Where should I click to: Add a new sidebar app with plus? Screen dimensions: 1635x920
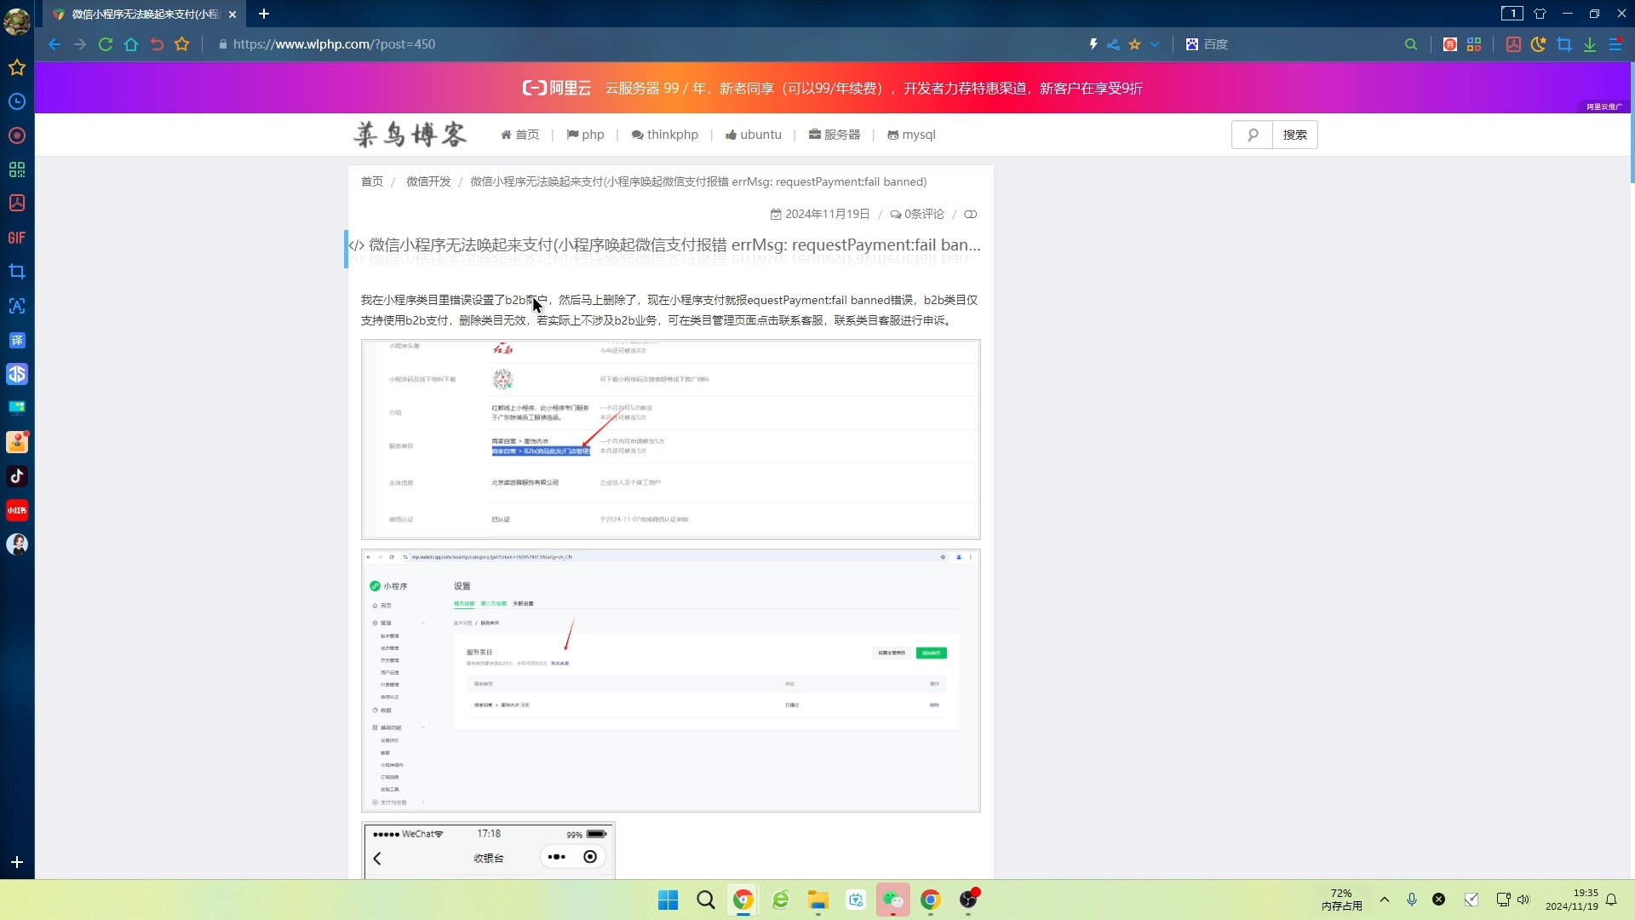(x=17, y=862)
